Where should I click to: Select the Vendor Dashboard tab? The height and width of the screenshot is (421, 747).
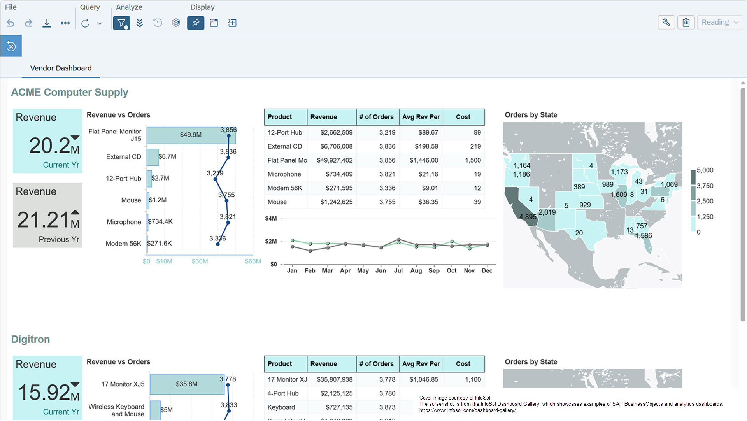pyautogui.click(x=61, y=68)
